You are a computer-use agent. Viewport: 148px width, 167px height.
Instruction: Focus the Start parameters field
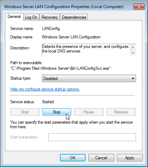(x=92, y=137)
